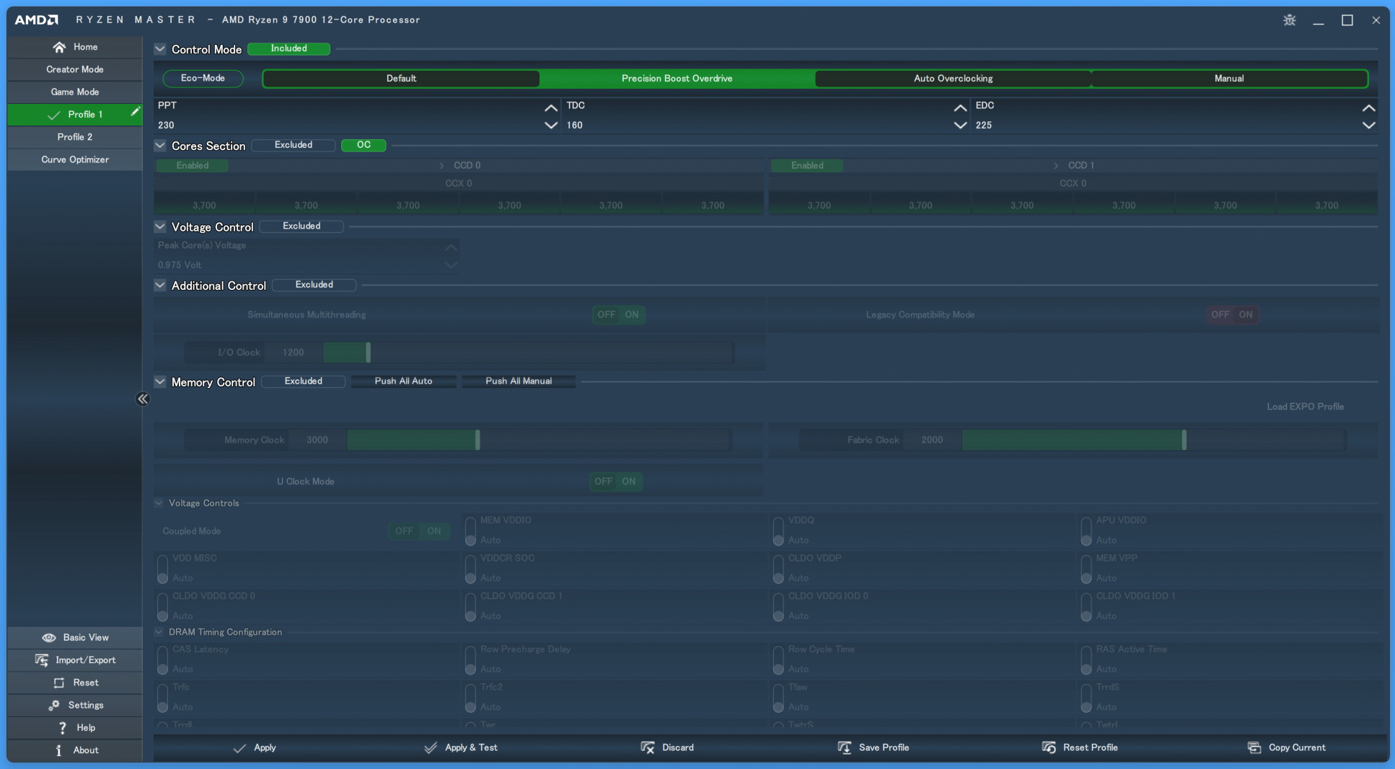1395x769 pixels.
Task: Select Auto Overclocking mode
Action: 953,79
